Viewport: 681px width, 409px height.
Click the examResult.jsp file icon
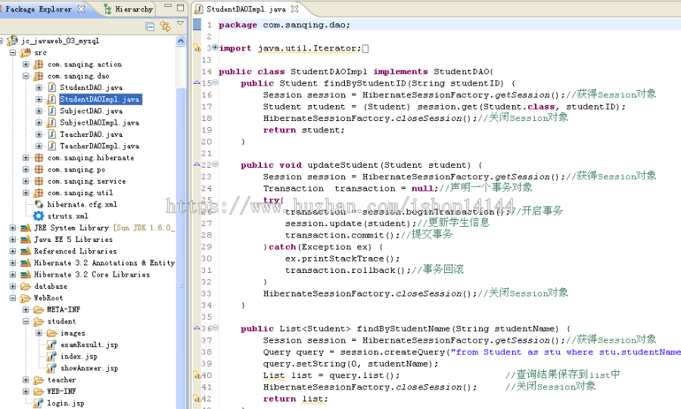point(51,345)
